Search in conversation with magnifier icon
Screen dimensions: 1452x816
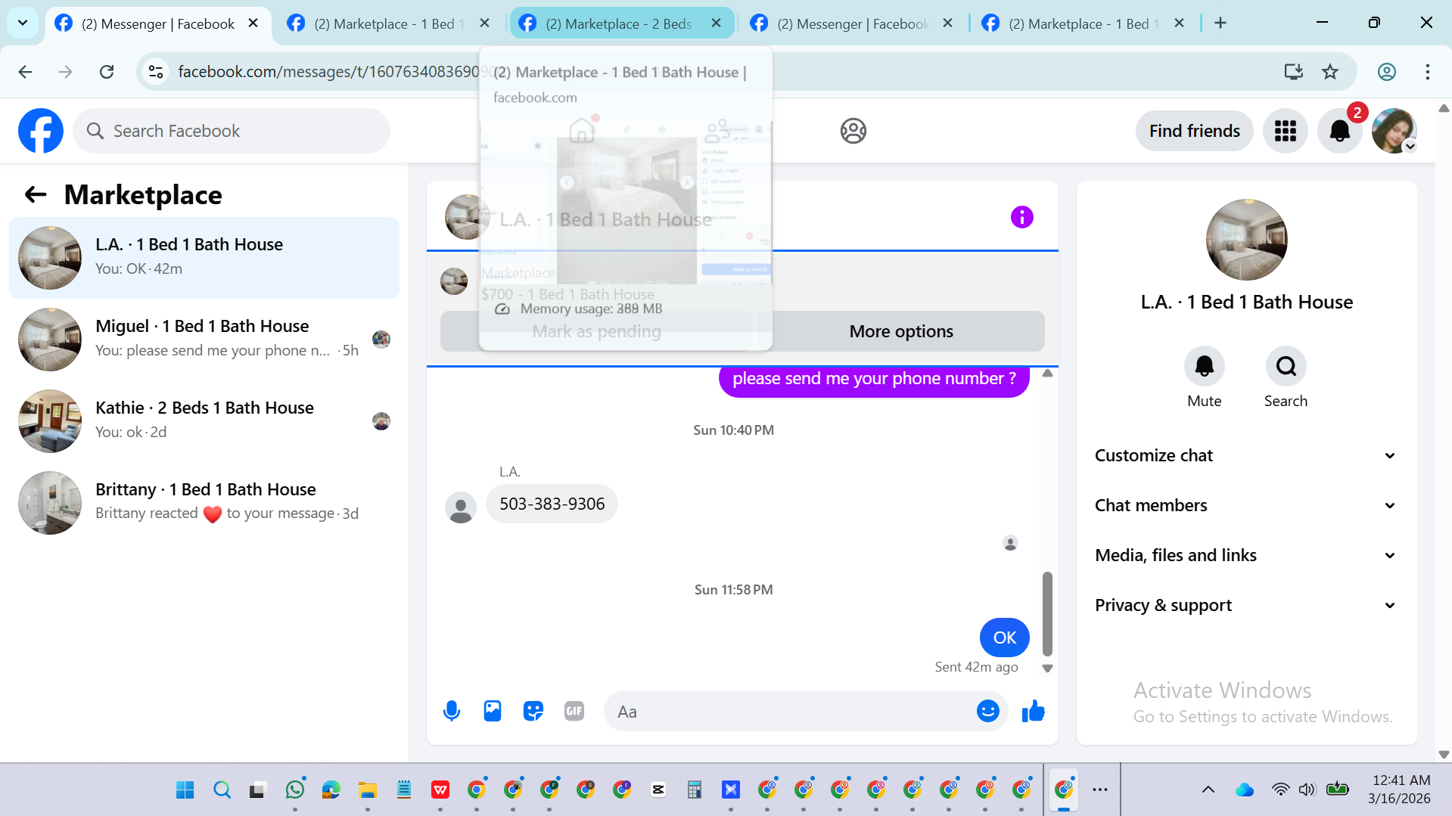tap(1286, 366)
